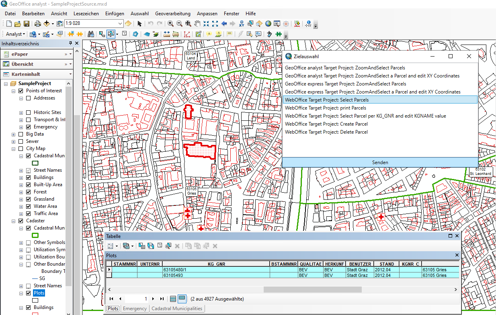Click the Save project icon
This screenshot has height=315, width=496.
click(x=26, y=24)
